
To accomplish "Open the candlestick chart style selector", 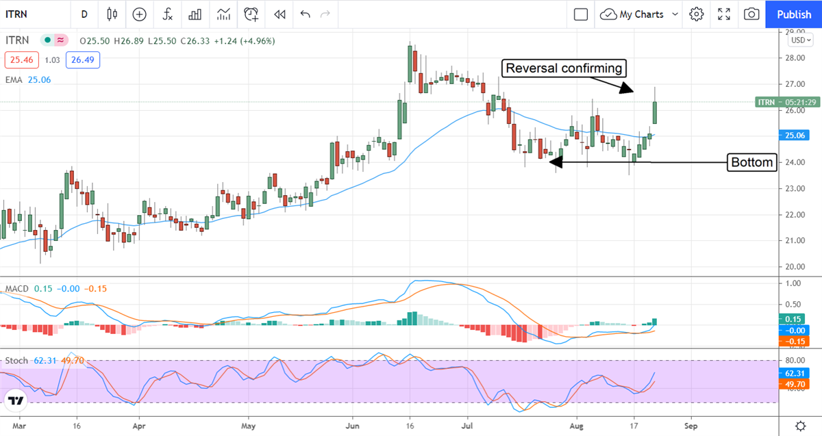I will (112, 14).
